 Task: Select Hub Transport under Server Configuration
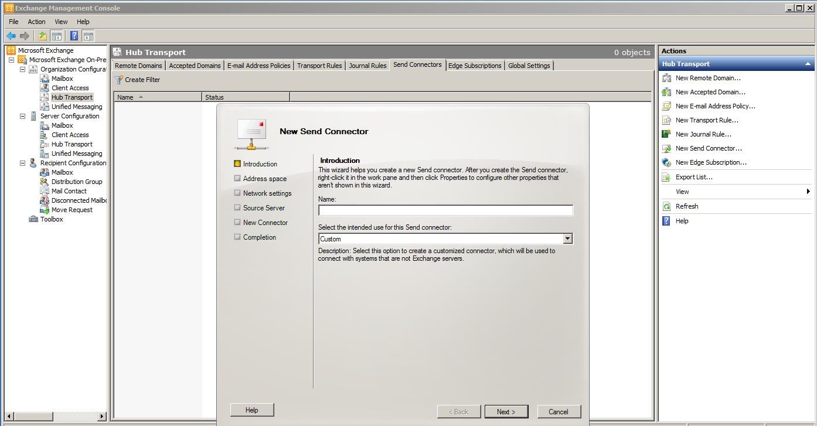[72, 144]
